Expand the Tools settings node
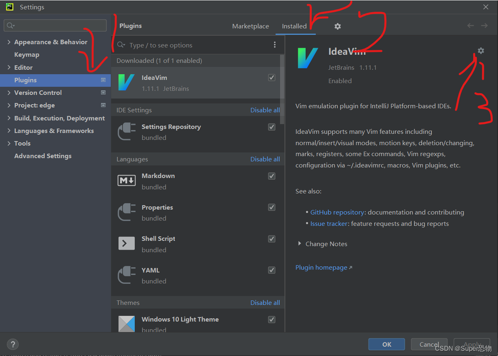Image resolution: width=498 pixels, height=356 pixels. 9,144
